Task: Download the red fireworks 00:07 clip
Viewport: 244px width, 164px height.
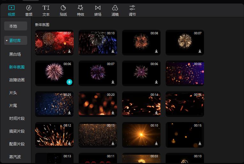Action: point(69,51)
